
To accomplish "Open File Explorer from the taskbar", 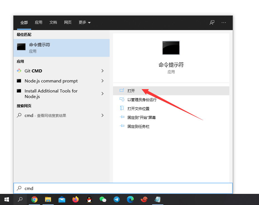I will click(x=48, y=199).
